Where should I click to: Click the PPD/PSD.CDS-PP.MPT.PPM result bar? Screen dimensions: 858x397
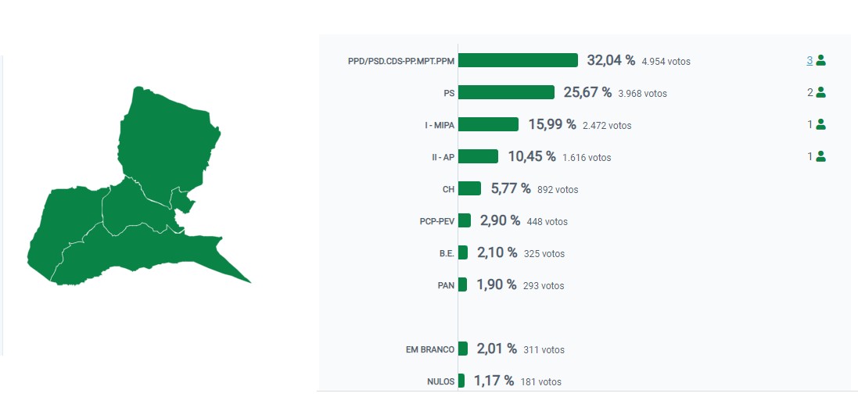pos(518,60)
